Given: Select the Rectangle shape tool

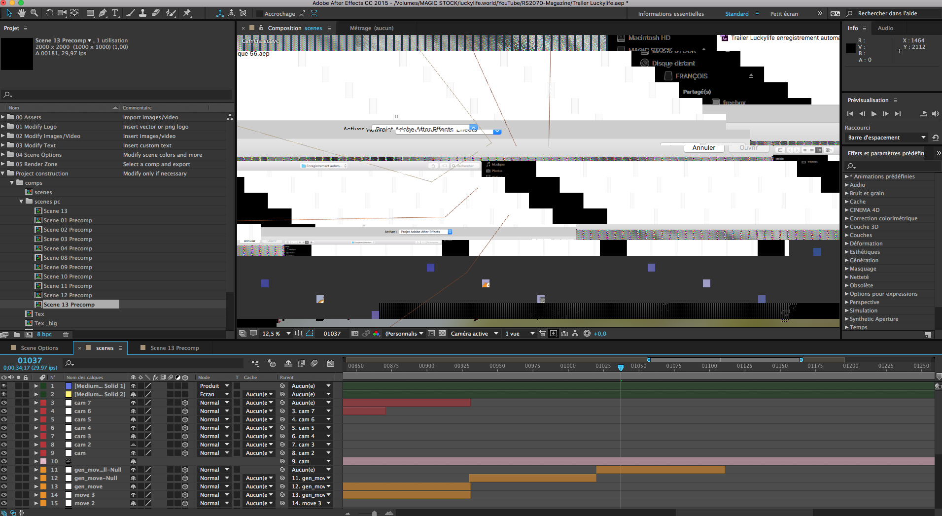Looking at the screenshot, I should [90, 13].
